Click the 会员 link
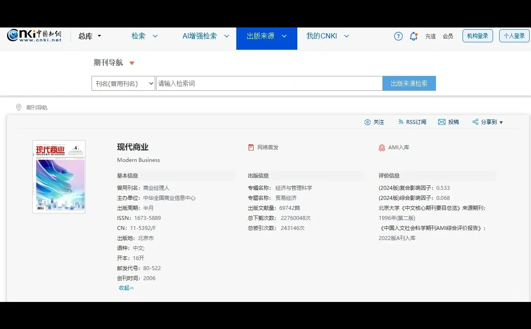Image resolution: width=531 pixels, height=329 pixels. [448, 36]
